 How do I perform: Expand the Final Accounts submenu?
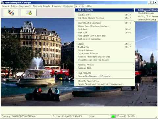pyautogui.click(x=105, y=73)
